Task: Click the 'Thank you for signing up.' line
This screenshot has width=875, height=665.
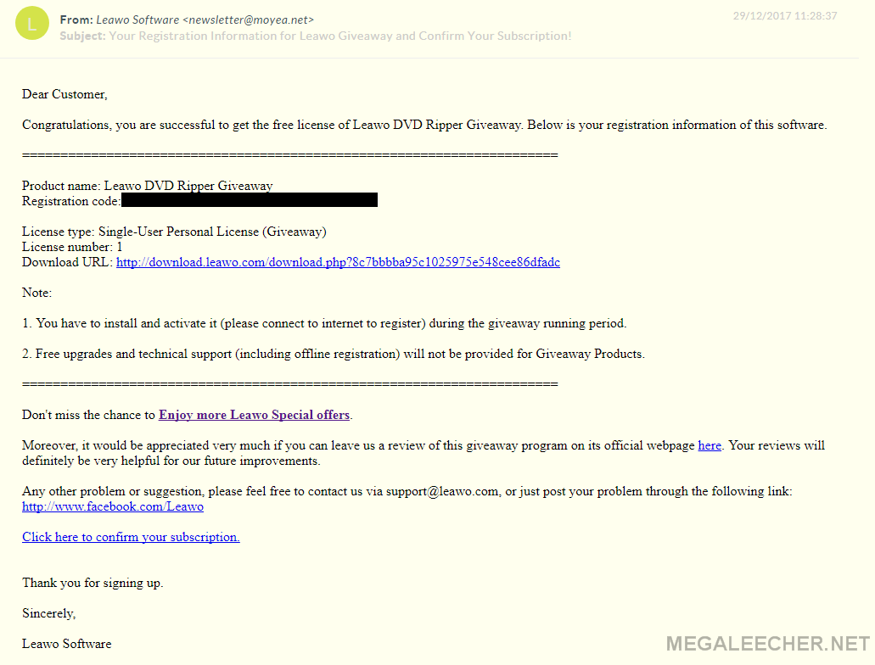Action: pos(93,583)
